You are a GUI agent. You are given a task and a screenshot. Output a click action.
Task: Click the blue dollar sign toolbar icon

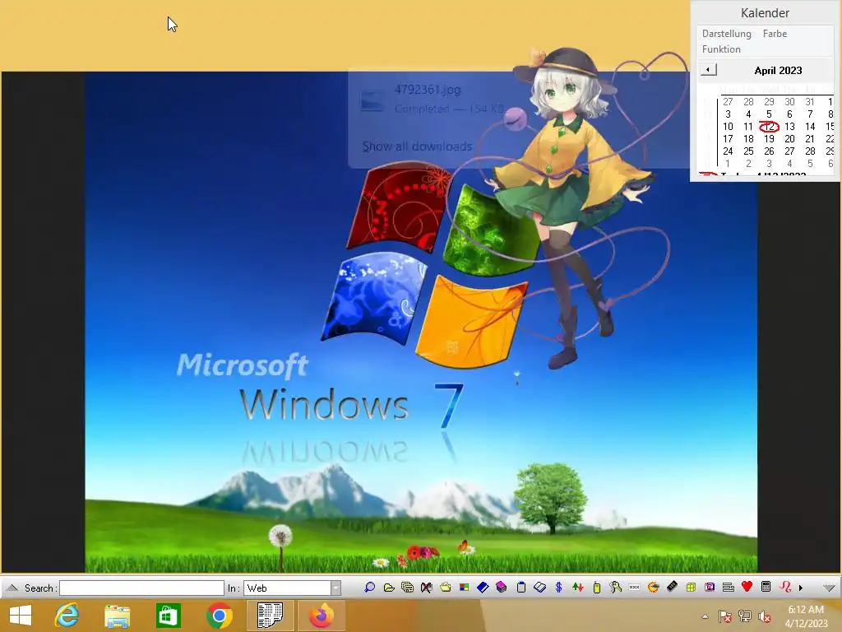click(558, 588)
